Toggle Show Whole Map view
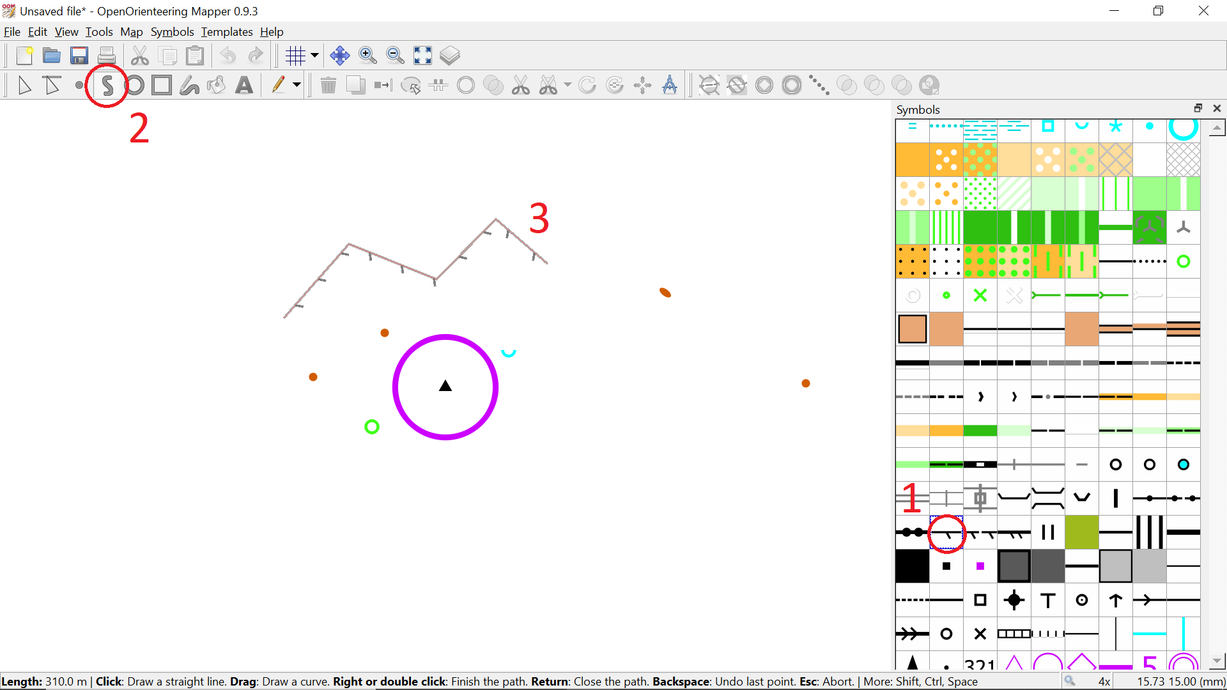The width and height of the screenshot is (1227, 690). (x=423, y=56)
